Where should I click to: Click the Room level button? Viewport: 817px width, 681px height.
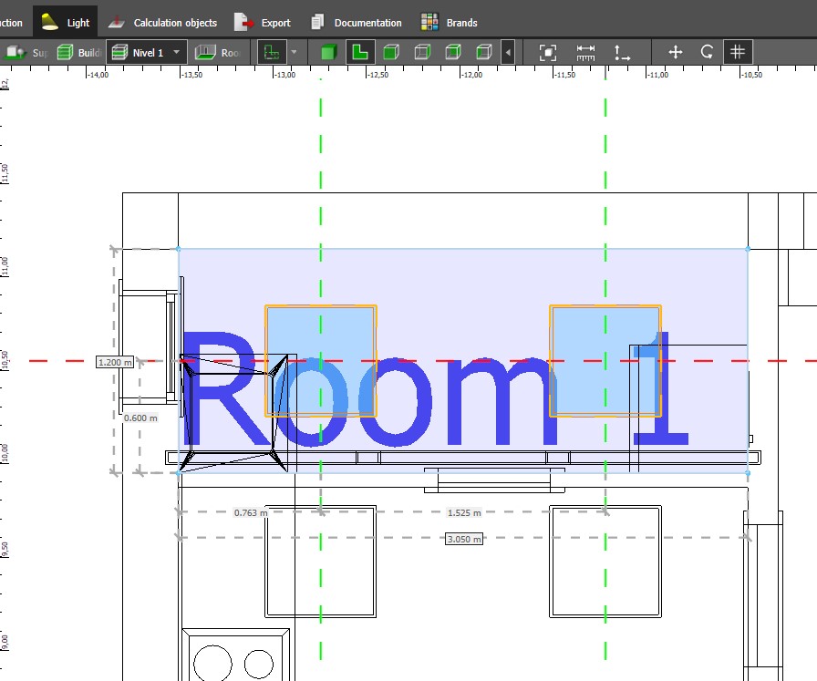[x=219, y=52]
